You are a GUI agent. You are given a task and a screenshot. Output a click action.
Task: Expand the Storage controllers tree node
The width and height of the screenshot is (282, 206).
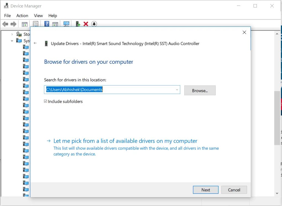pyautogui.click(x=12, y=34)
